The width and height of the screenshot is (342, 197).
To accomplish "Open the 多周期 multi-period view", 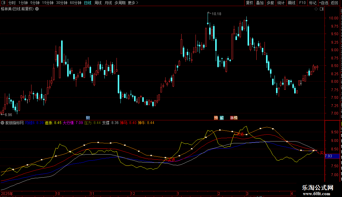I will (x=120, y=3).
